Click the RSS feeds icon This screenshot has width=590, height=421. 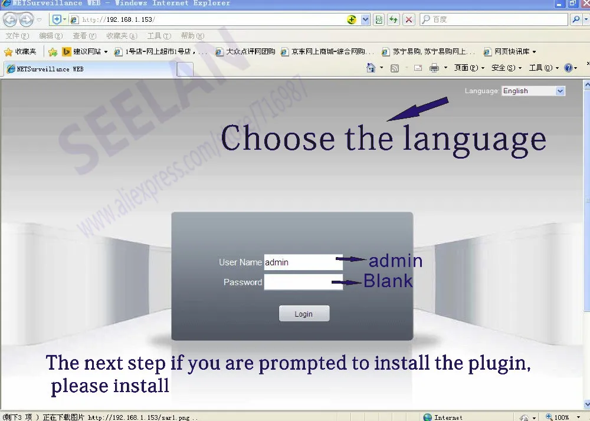pos(394,68)
